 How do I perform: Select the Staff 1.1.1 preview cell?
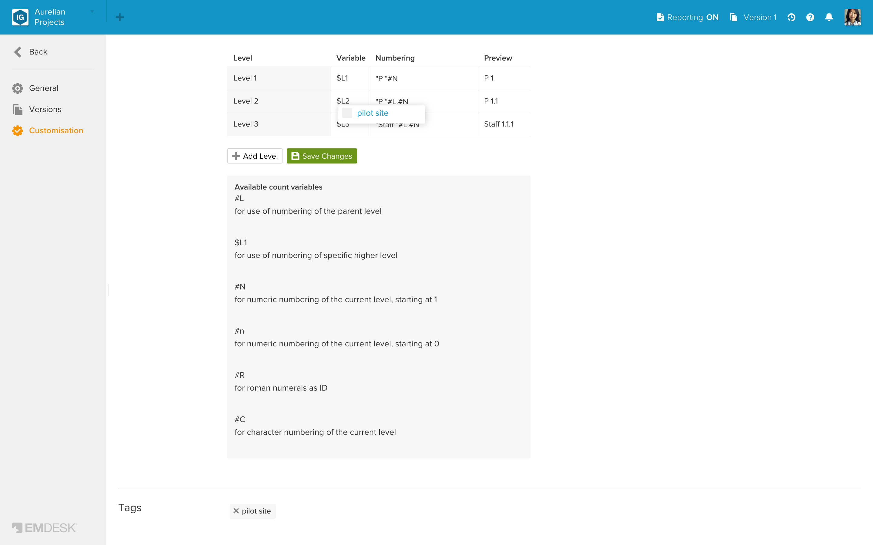pos(504,124)
